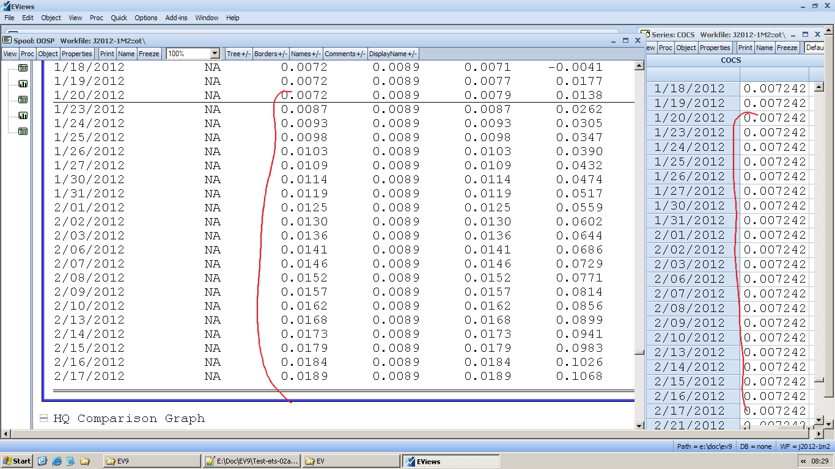Toggle Borders+/- in the spool toolbar

point(271,54)
